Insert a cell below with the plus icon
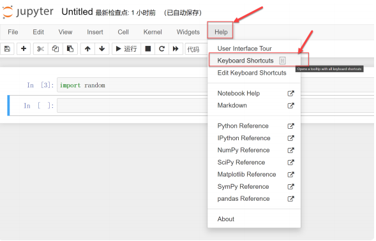 [24, 49]
